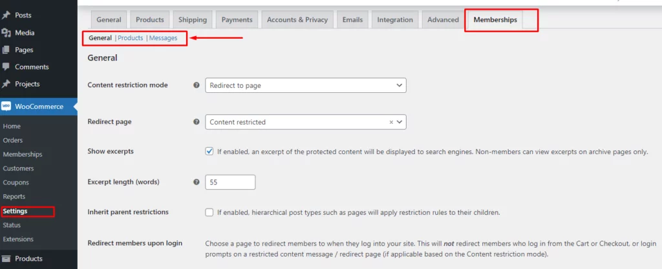Switch to the Products settings tab

tap(150, 20)
